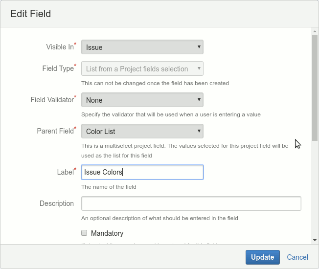Click the Edit Field dialog title
Image resolution: width=319 pixels, height=269 pixels.
(31, 14)
